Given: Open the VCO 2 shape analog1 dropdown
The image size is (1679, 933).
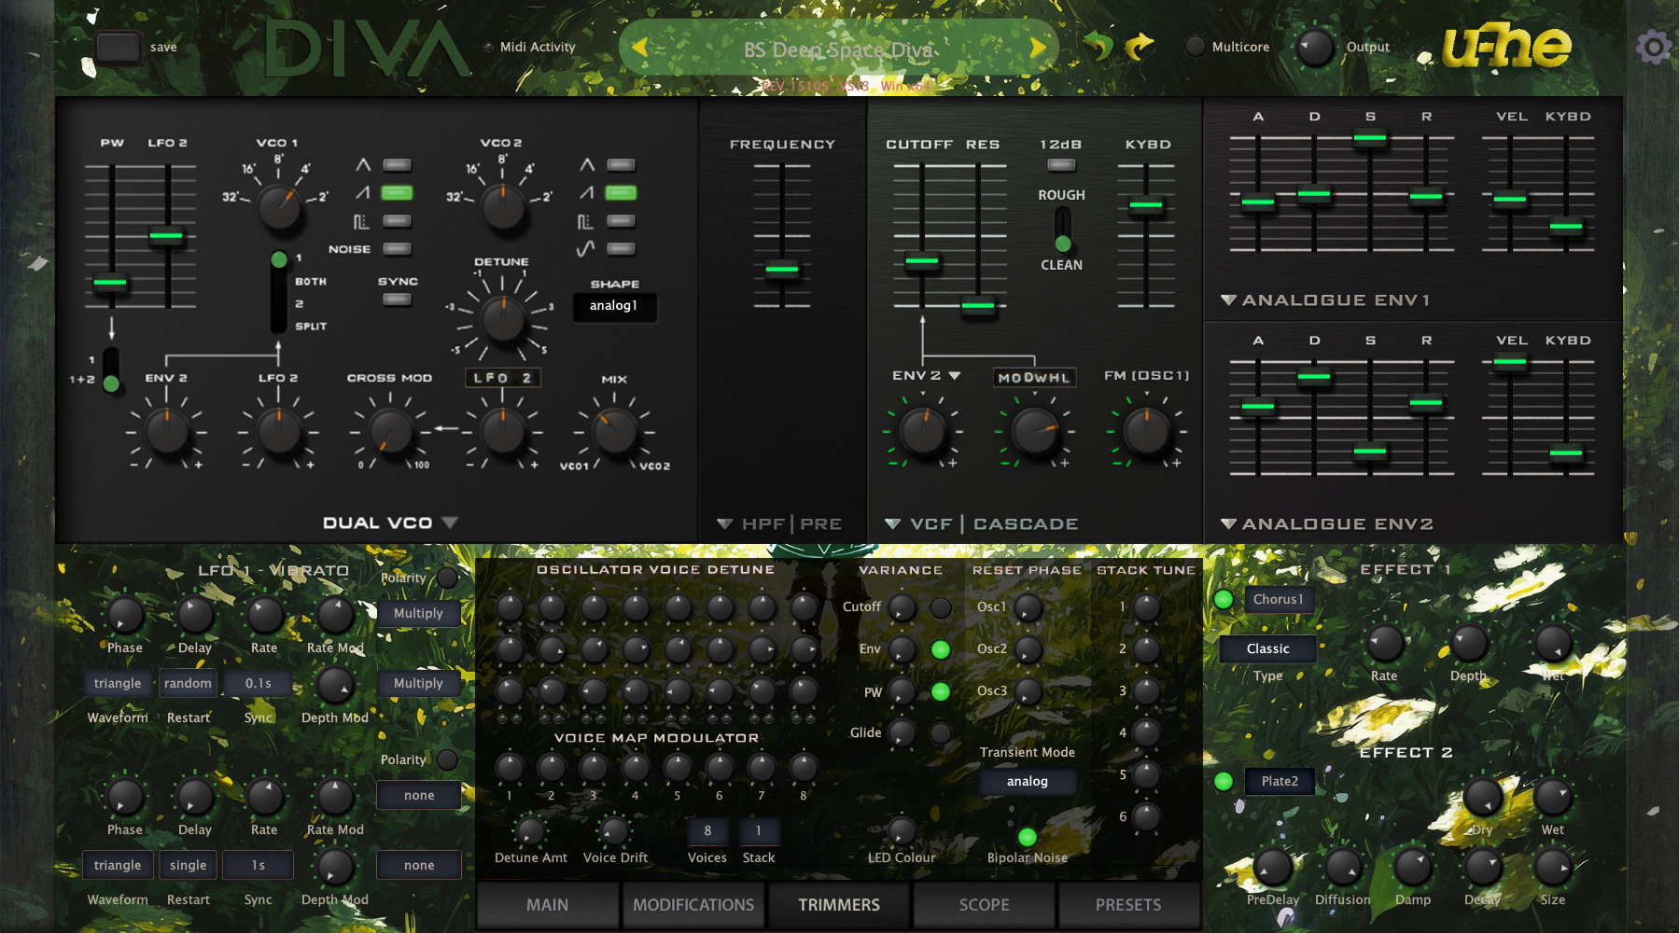Looking at the screenshot, I should click(x=614, y=306).
